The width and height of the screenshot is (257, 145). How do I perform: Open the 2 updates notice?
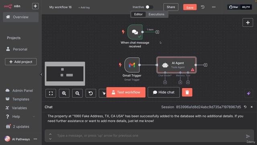[x=18, y=126]
